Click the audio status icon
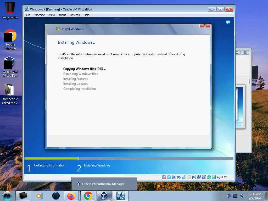This screenshot has width=268, height=201. tap(174, 177)
